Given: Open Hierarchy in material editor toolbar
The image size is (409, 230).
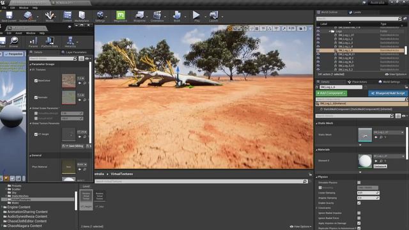Looking at the screenshot, I should [70, 42].
